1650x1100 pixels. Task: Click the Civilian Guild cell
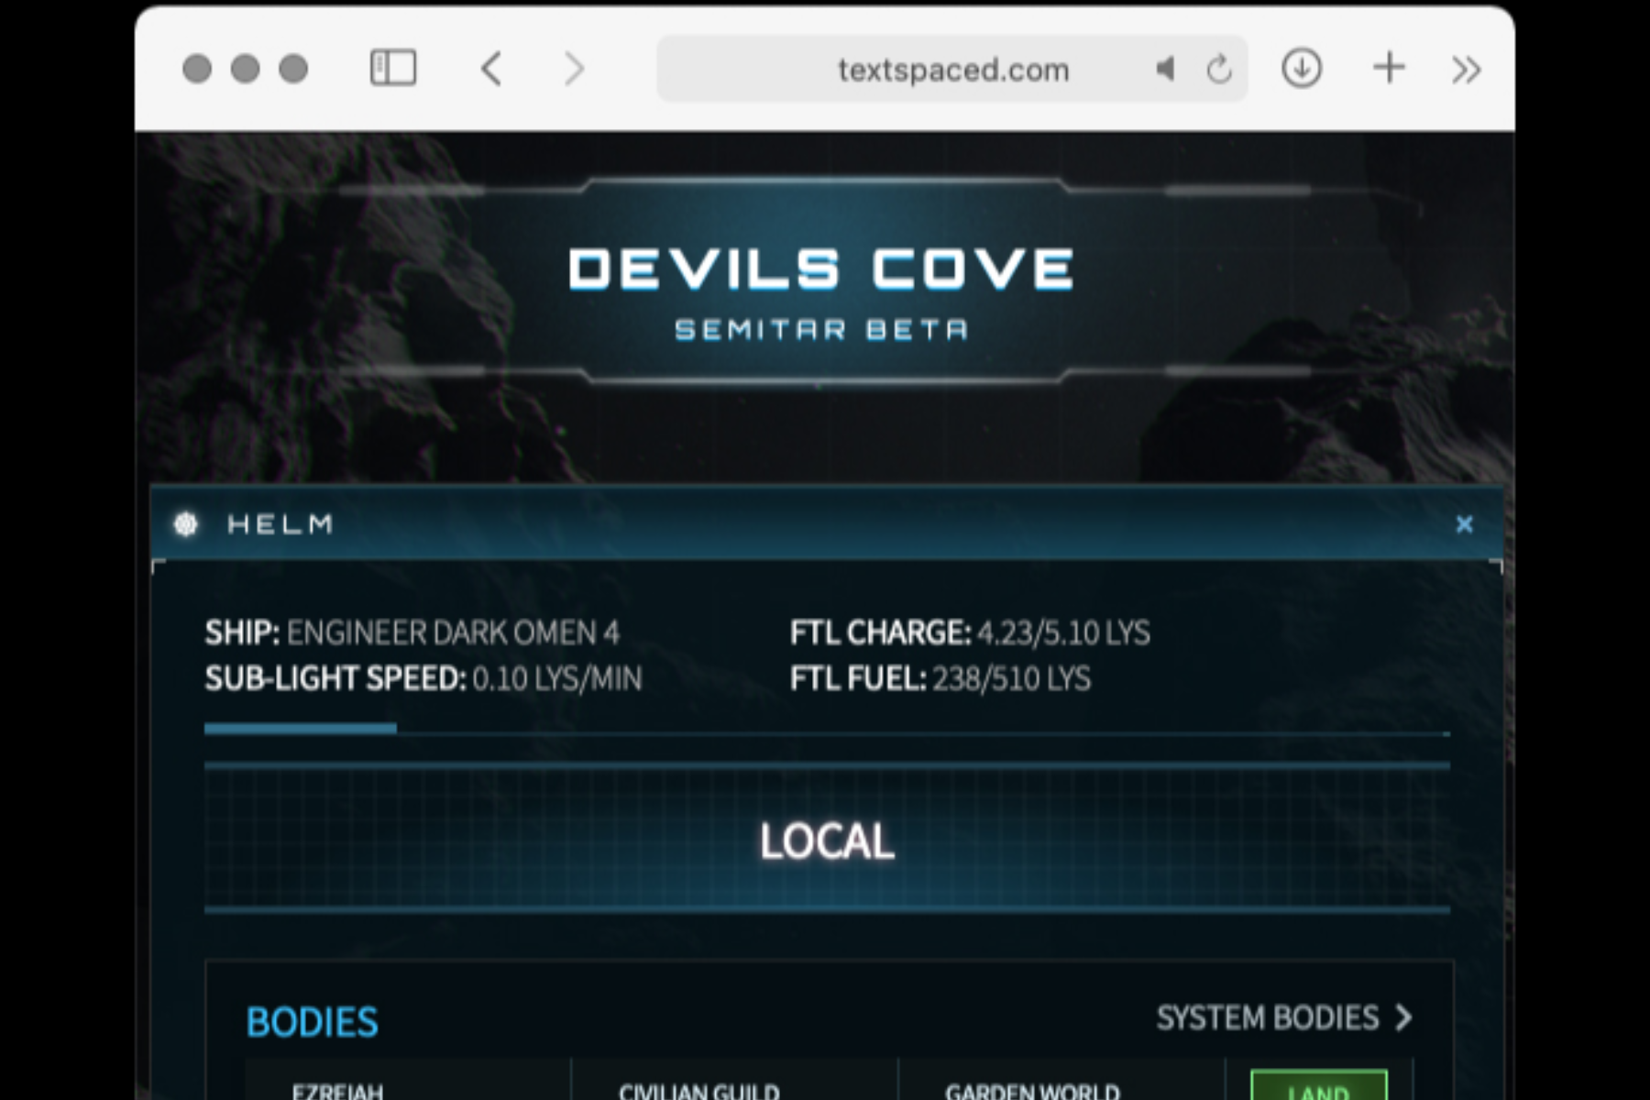(x=698, y=1090)
